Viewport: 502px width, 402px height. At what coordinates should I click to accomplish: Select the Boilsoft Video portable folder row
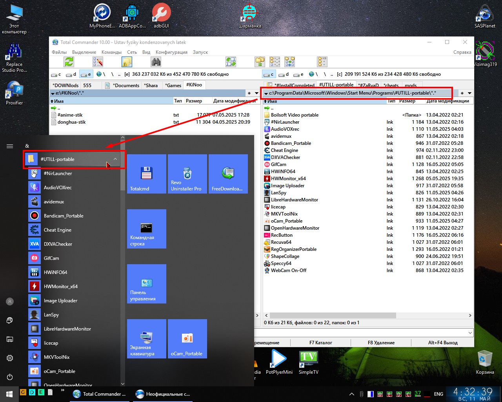click(368, 115)
